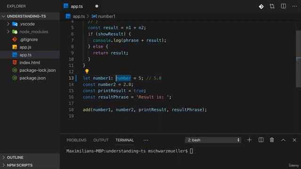The width and height of the screenshot is (301, 169).
Task: Kill terminal with trash icon
Action: pyautogui.click(x=272, y=140)
